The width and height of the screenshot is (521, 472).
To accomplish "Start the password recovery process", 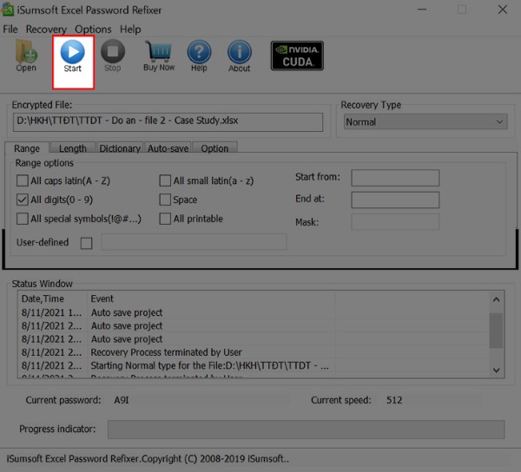I will (73, 56).
